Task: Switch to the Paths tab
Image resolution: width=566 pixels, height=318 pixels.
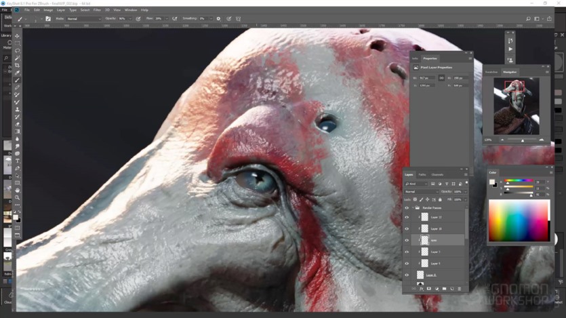Action: [x=422, y=175]
